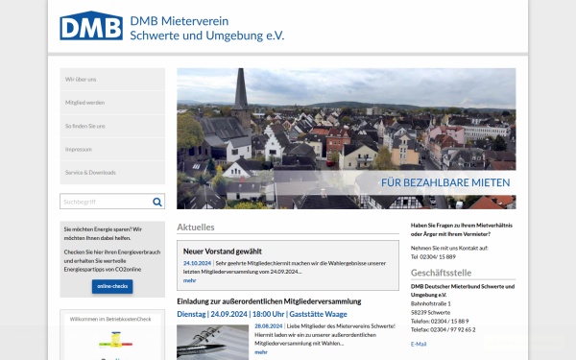This screenshot has width=576, height=360.
Task: Open the 'Mitglied werden' menu item
Action: coord(112,103)
